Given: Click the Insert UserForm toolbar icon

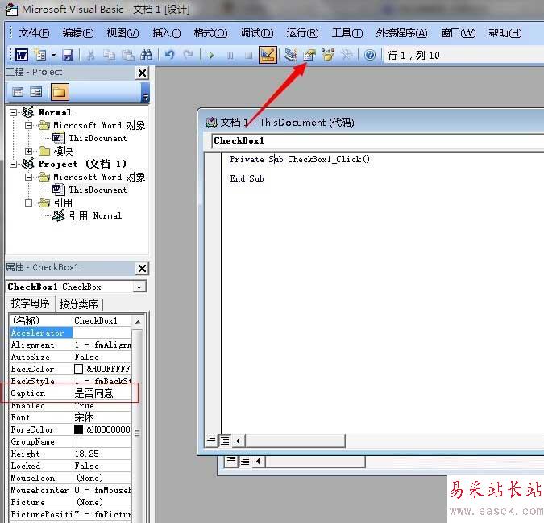Looking at the screenshot, I should (x=40, y=55).
